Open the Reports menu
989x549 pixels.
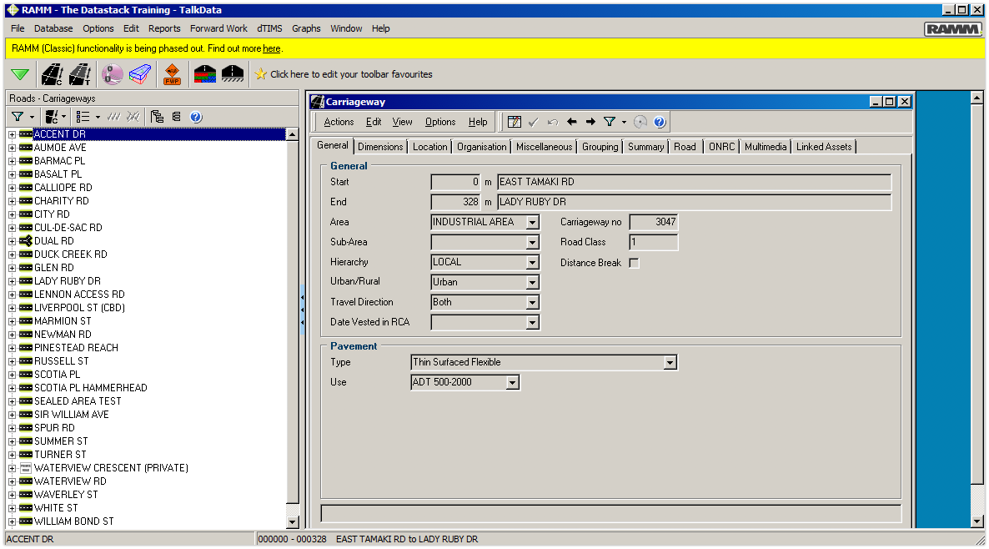(x=164, y=28)
